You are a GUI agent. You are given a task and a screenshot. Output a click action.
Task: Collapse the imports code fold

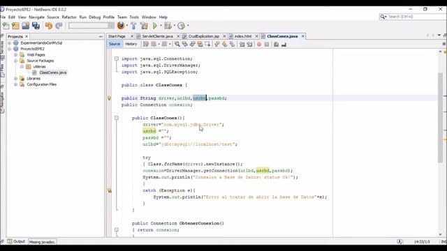(x=117, y=59)
